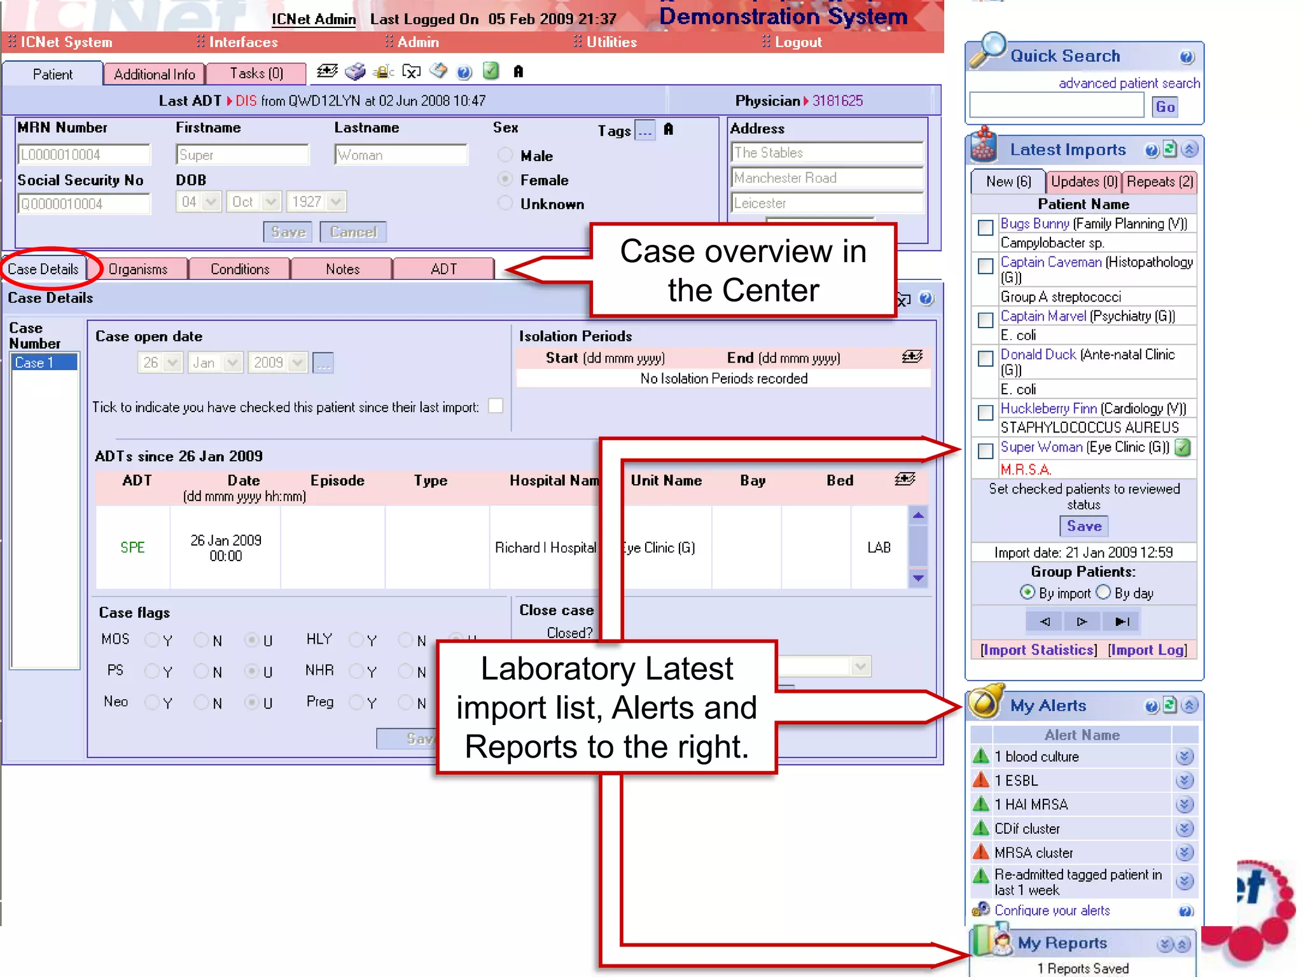The image size is (1303, 977).
Task: Open the Import Statistics link
Action: 1038,650
